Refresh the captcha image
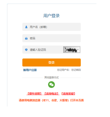The width and height of the screenshot is (110, 117). click(72, 49)
